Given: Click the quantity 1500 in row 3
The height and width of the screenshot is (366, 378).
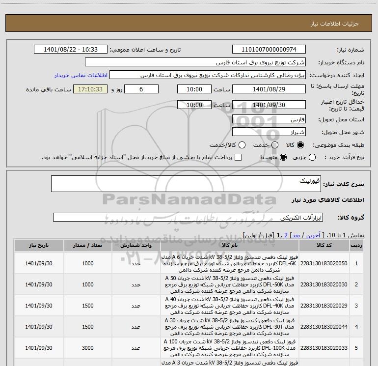Looking at the screenshot, I should (x=87, y=306).
